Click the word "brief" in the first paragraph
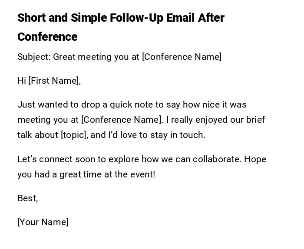This screenshot has height=249, width=304. pyautogui.click(x=255, y=120)
